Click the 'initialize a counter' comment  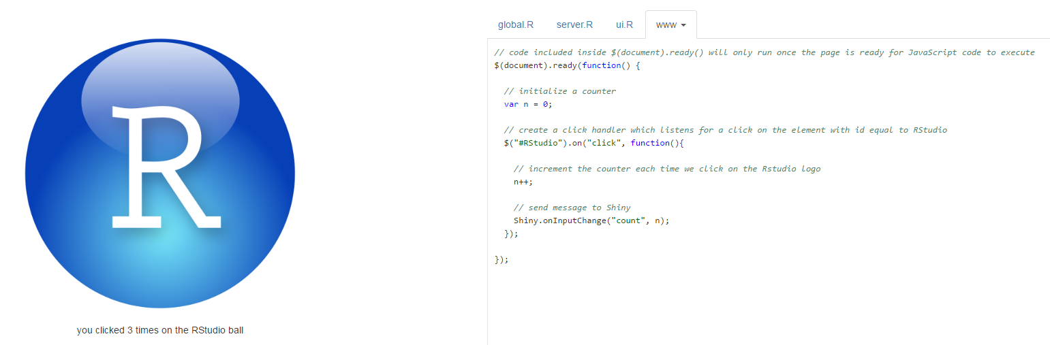pos(559,91)
